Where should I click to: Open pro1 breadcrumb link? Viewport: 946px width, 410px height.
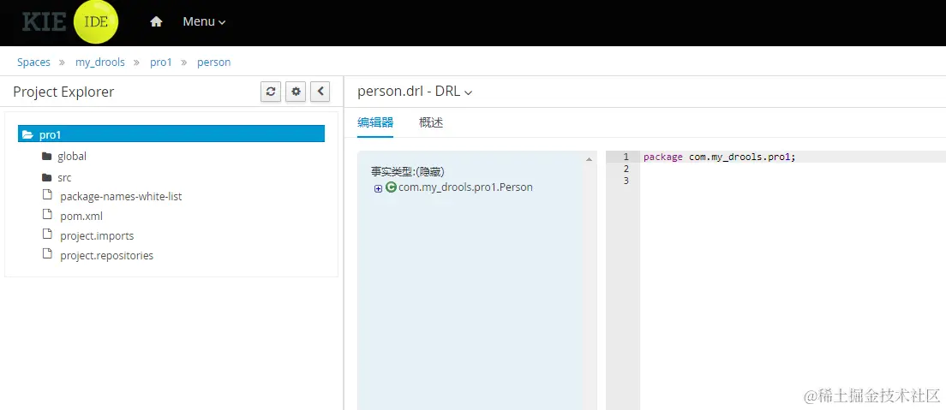[x=161, y=62]
